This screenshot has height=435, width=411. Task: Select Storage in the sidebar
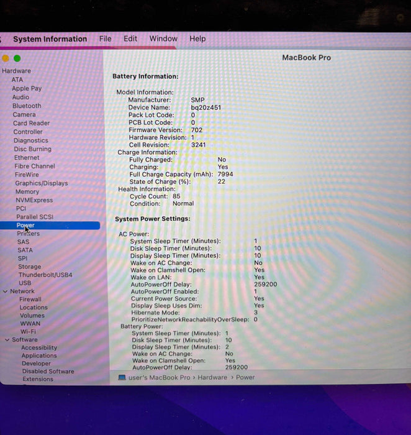(x=30, y=267)
